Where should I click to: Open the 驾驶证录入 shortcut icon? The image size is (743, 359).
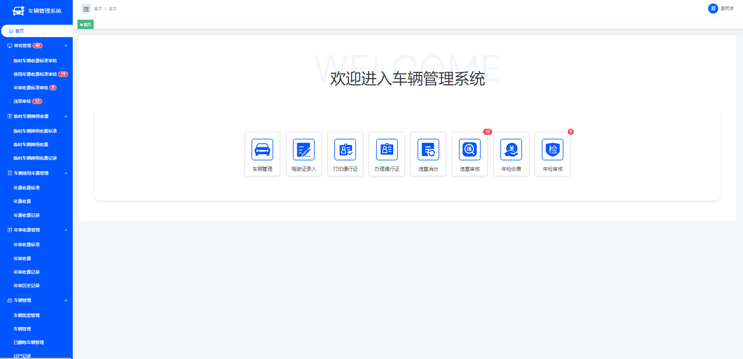point(304,150)
